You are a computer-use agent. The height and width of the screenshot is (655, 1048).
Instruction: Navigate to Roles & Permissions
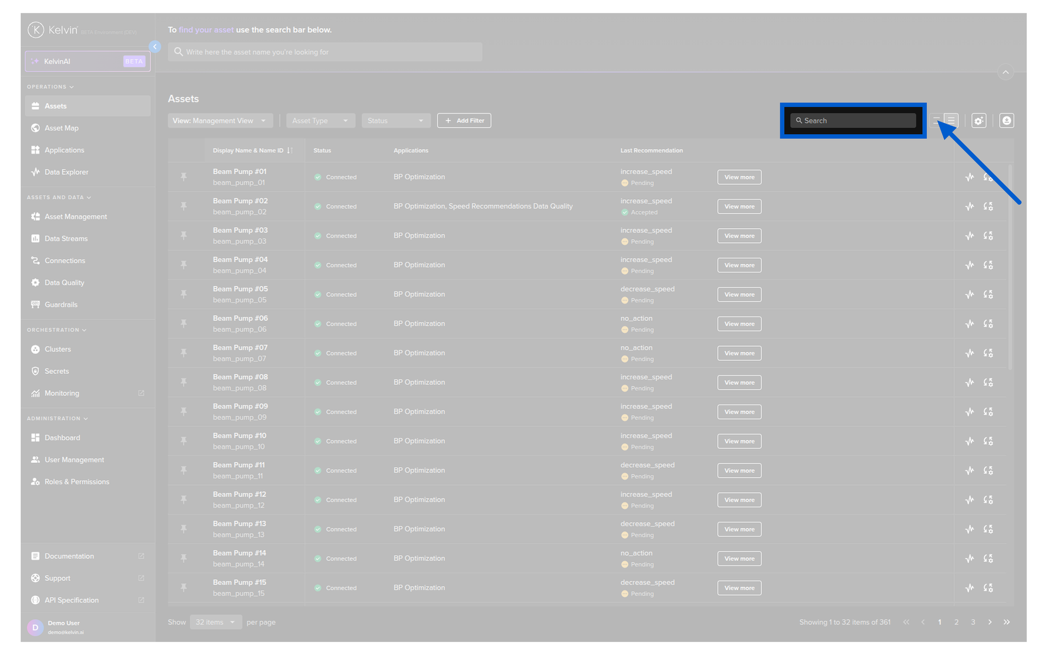pyautogui.click(x=76, y=481)
